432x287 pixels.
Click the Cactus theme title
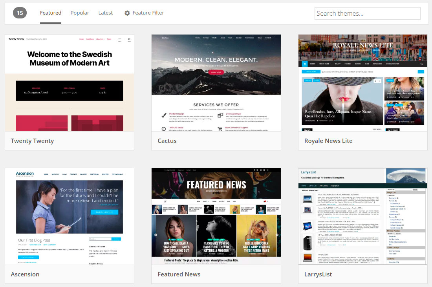pos(167,141)
